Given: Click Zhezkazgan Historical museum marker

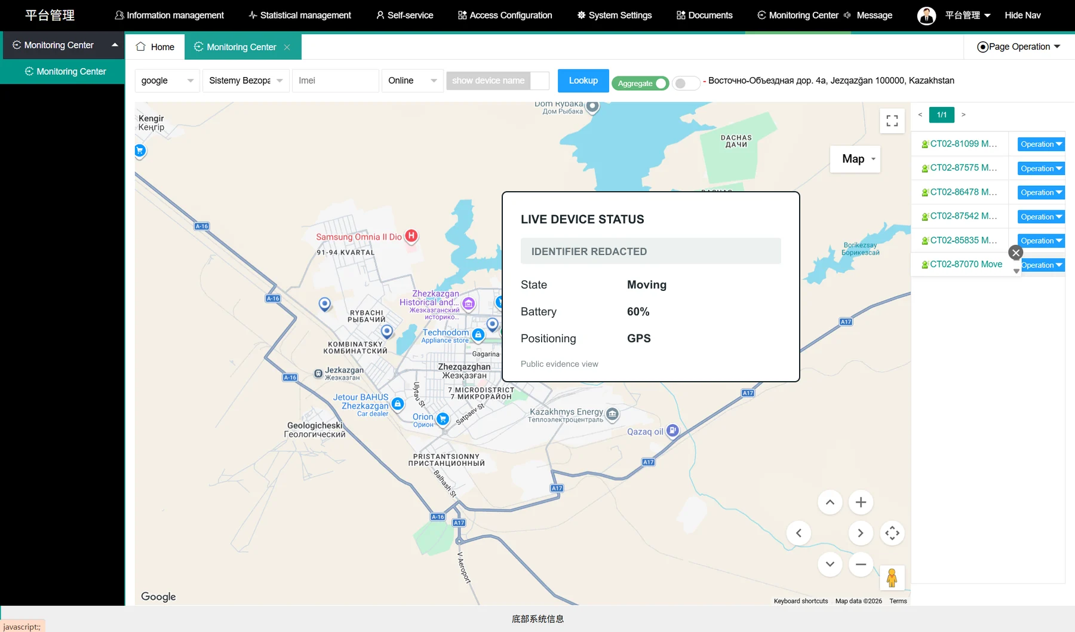Looking at the screenshot, I should [x=469, y=303].
